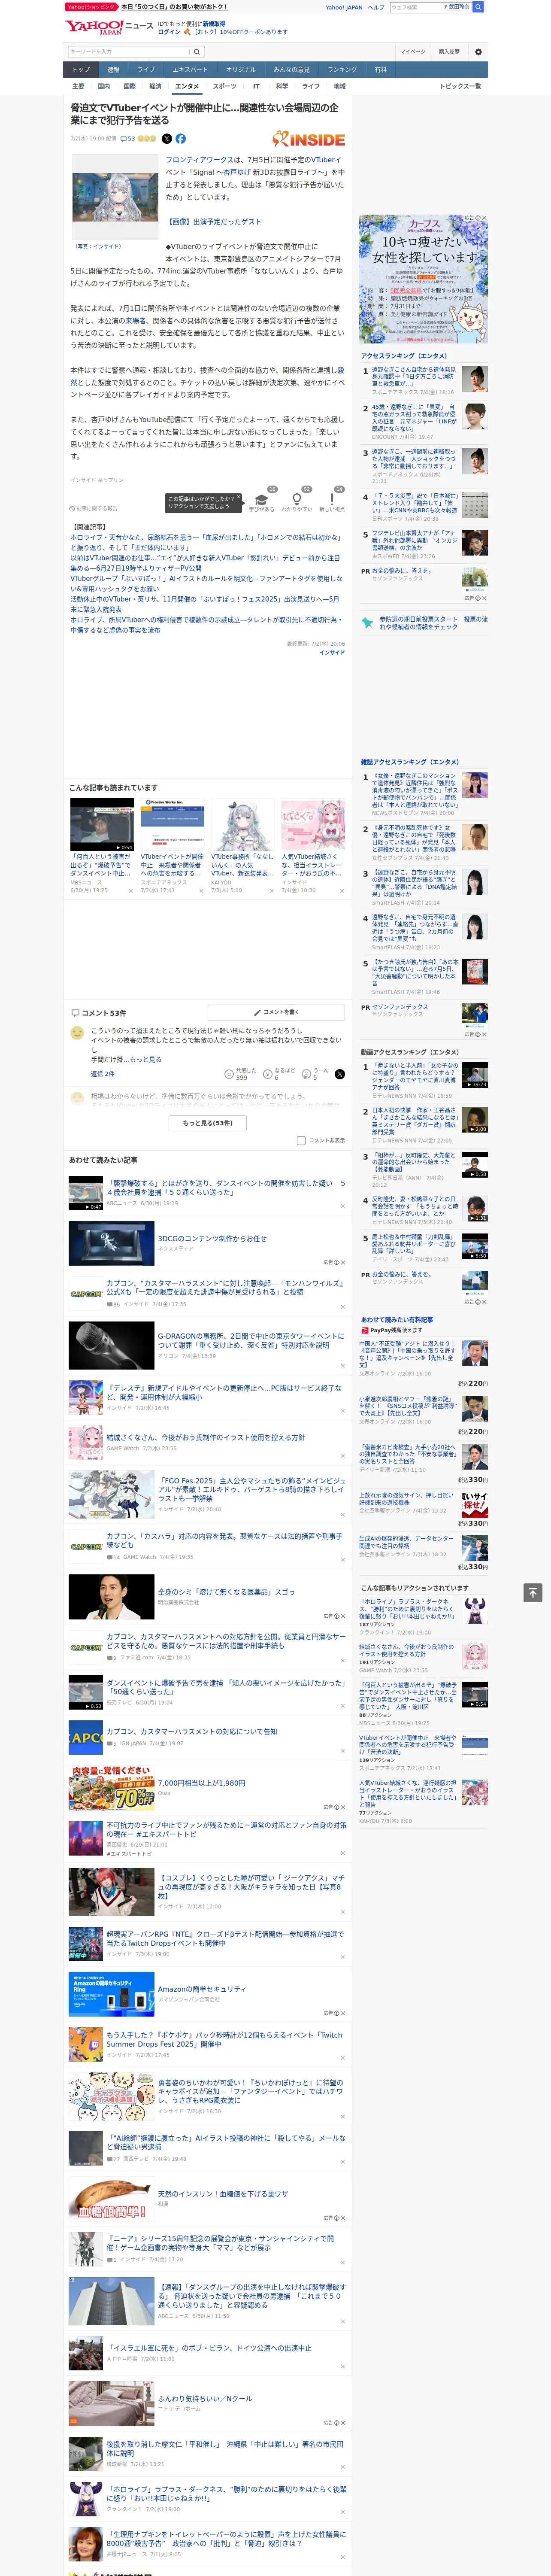
Task: Open related article about ホロライブ・天音かなた
Action: click(x=205, y=542)
